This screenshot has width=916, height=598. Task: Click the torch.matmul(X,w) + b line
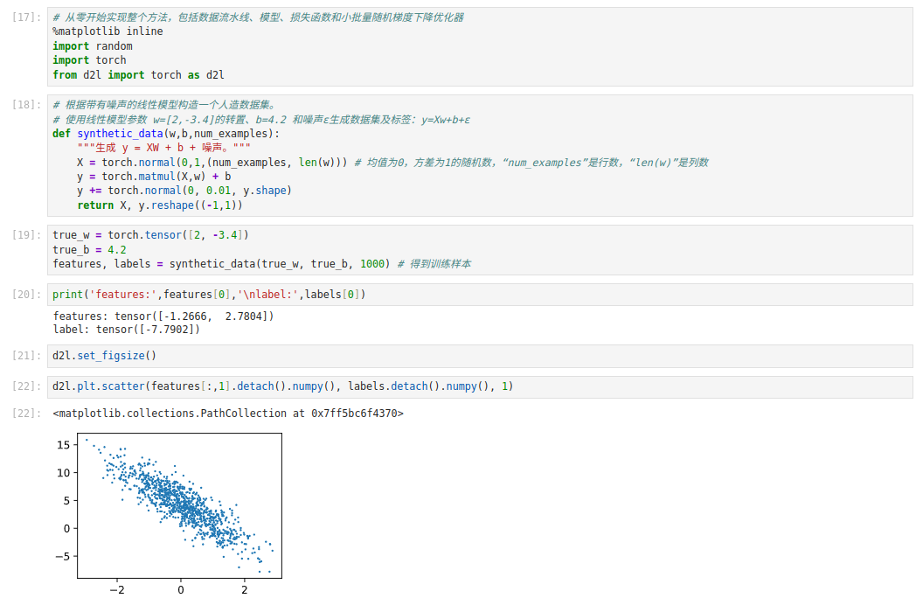click(153, 177)
